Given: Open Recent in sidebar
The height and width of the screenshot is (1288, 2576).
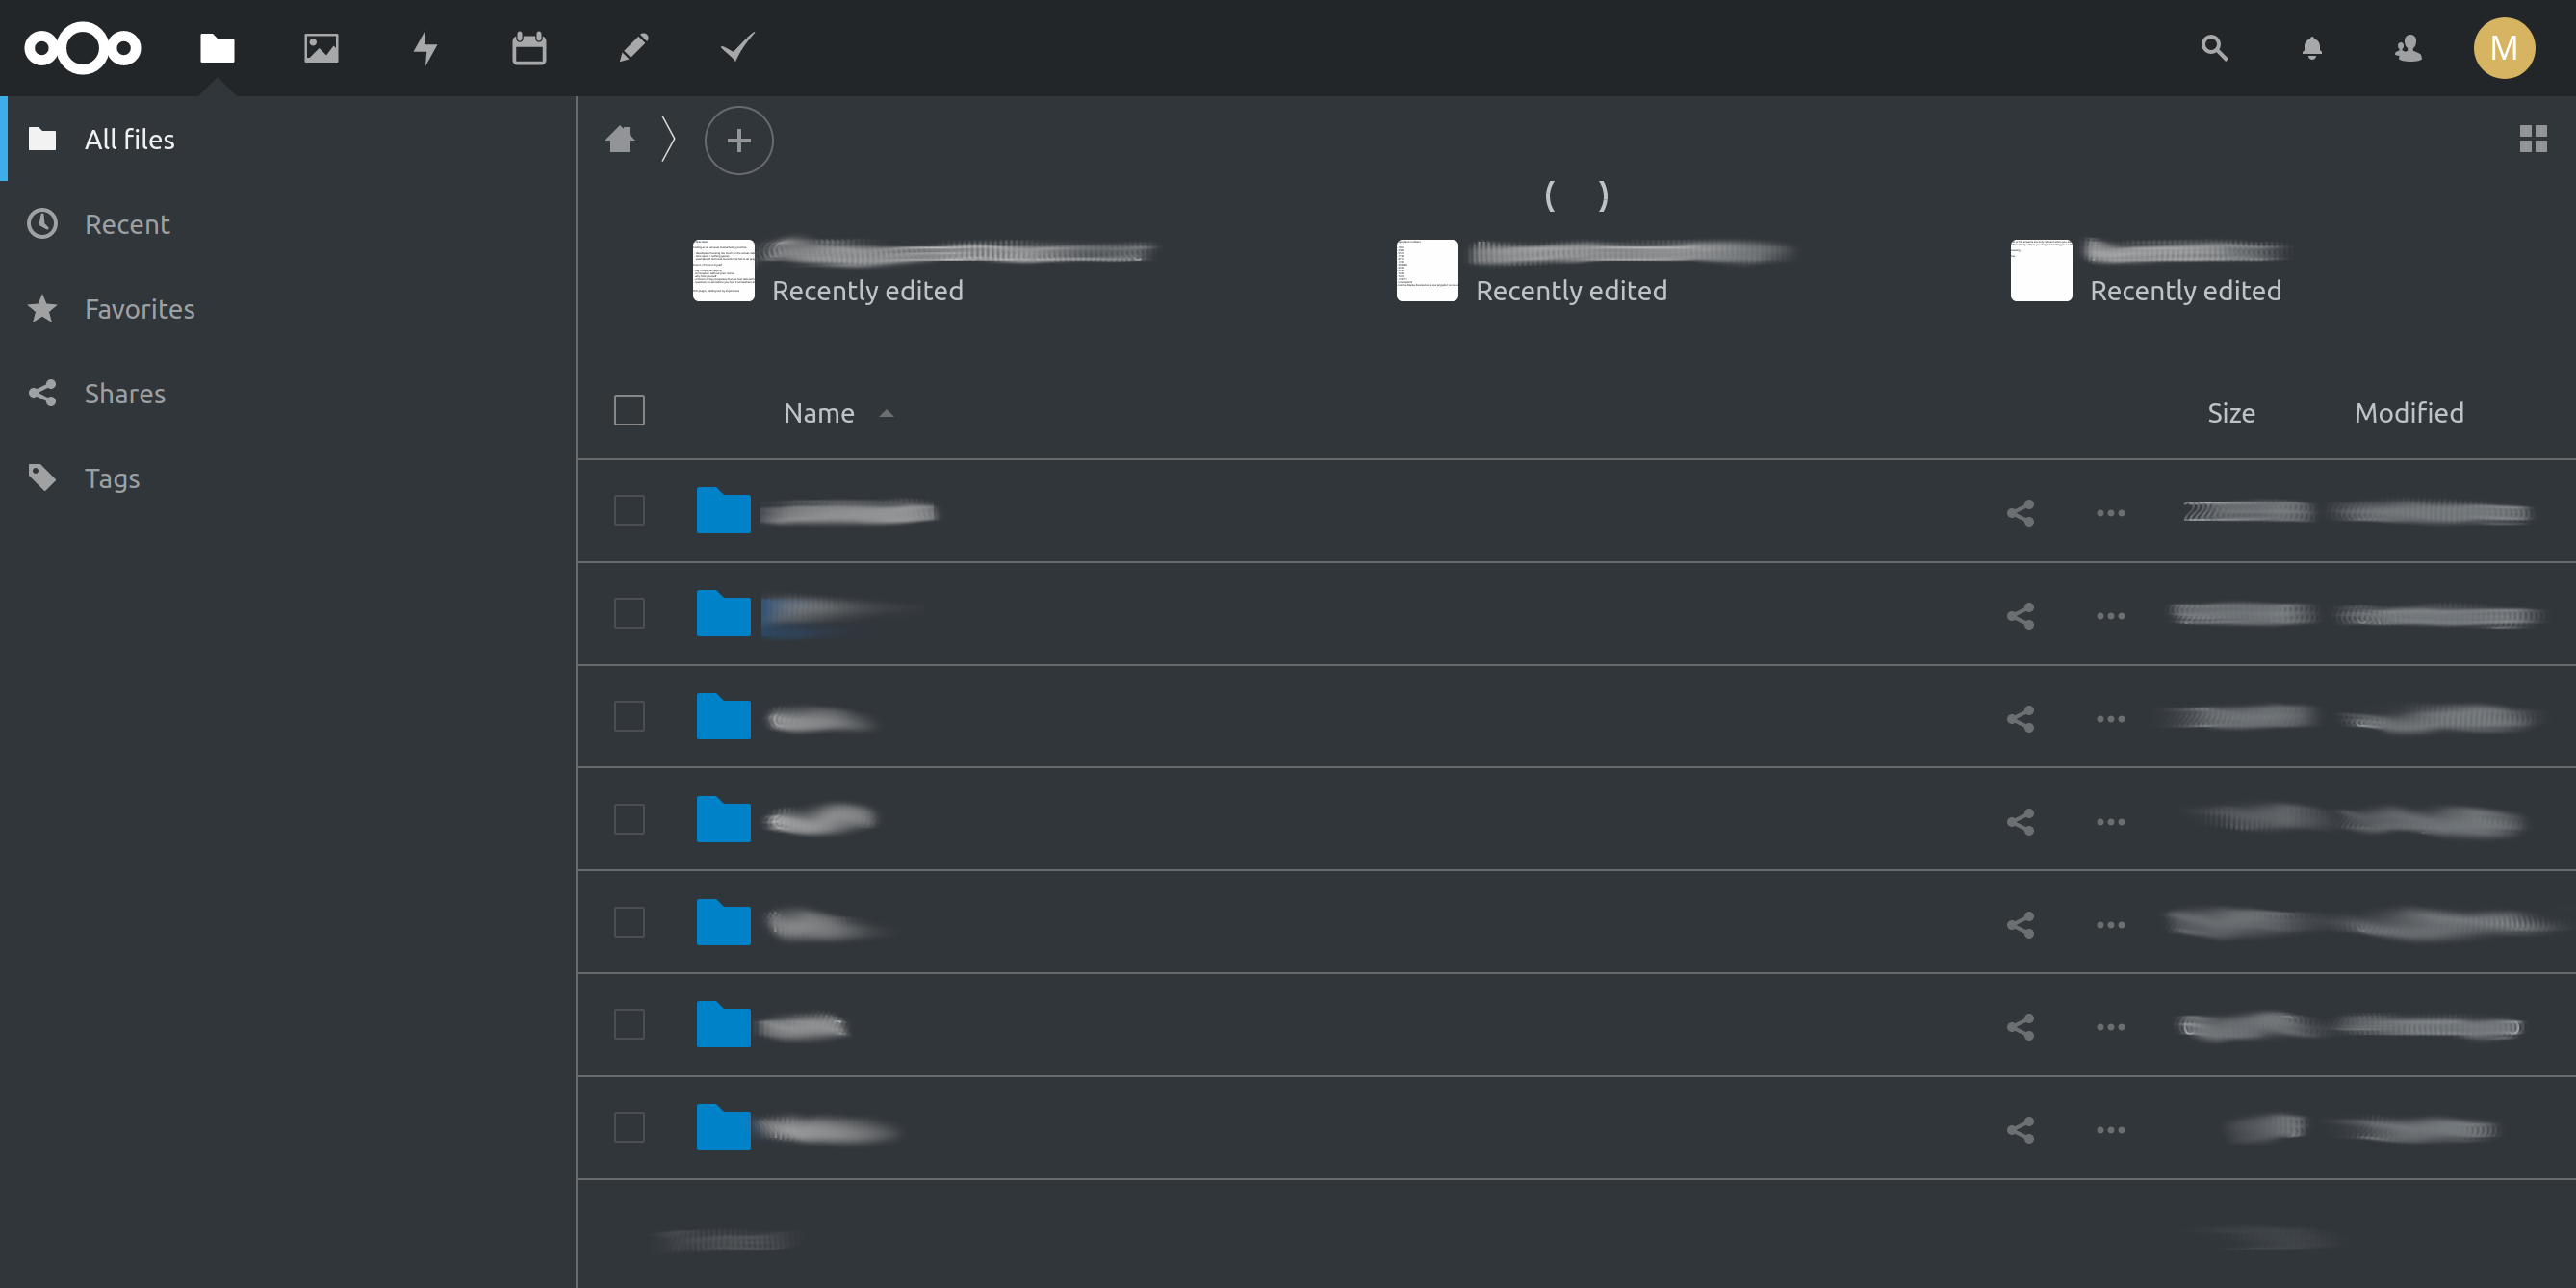Looking at the screenshot, I should 288,224.
